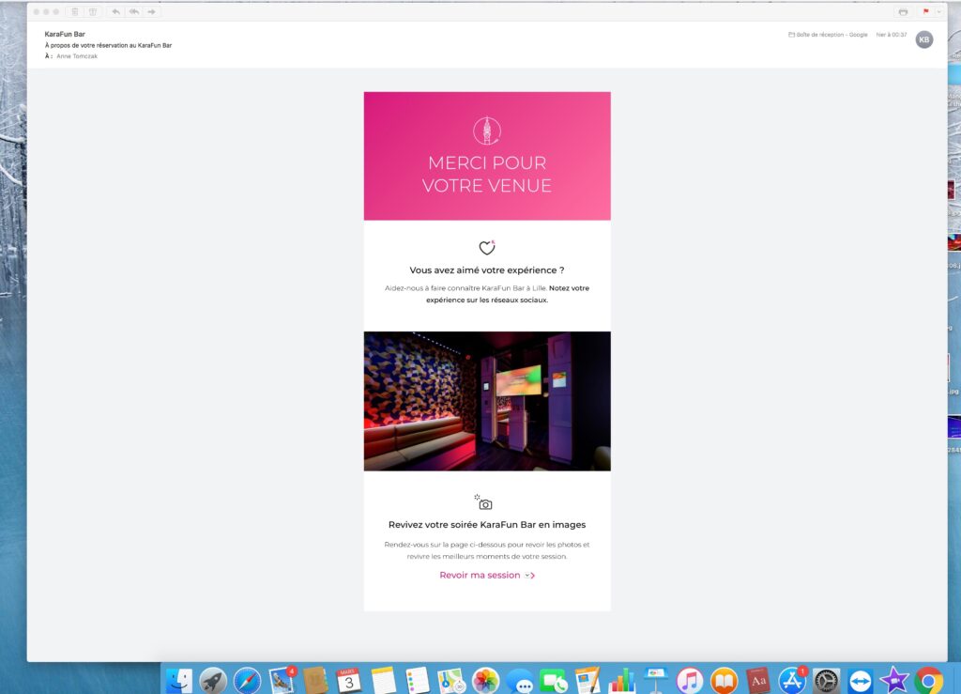Screen dimensions: 961x694
Task: Click the KB sender avatar
Action: pyautogui.click(x=924, y=39)
